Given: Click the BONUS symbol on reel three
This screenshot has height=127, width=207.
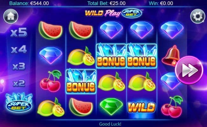Looking at the screenshot, I should click(111, 56).
